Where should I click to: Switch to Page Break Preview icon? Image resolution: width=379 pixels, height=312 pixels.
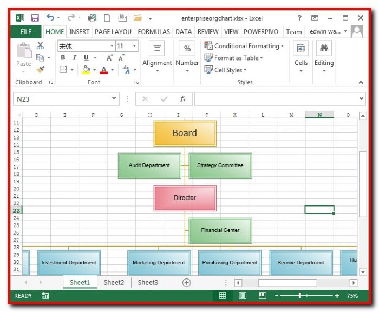click(263, 296)
